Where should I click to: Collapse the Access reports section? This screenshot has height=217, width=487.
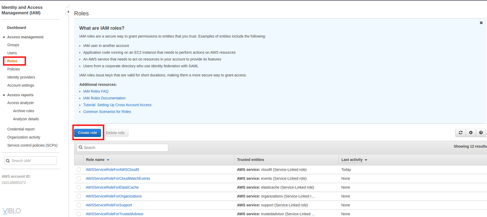tap(4, 95)
